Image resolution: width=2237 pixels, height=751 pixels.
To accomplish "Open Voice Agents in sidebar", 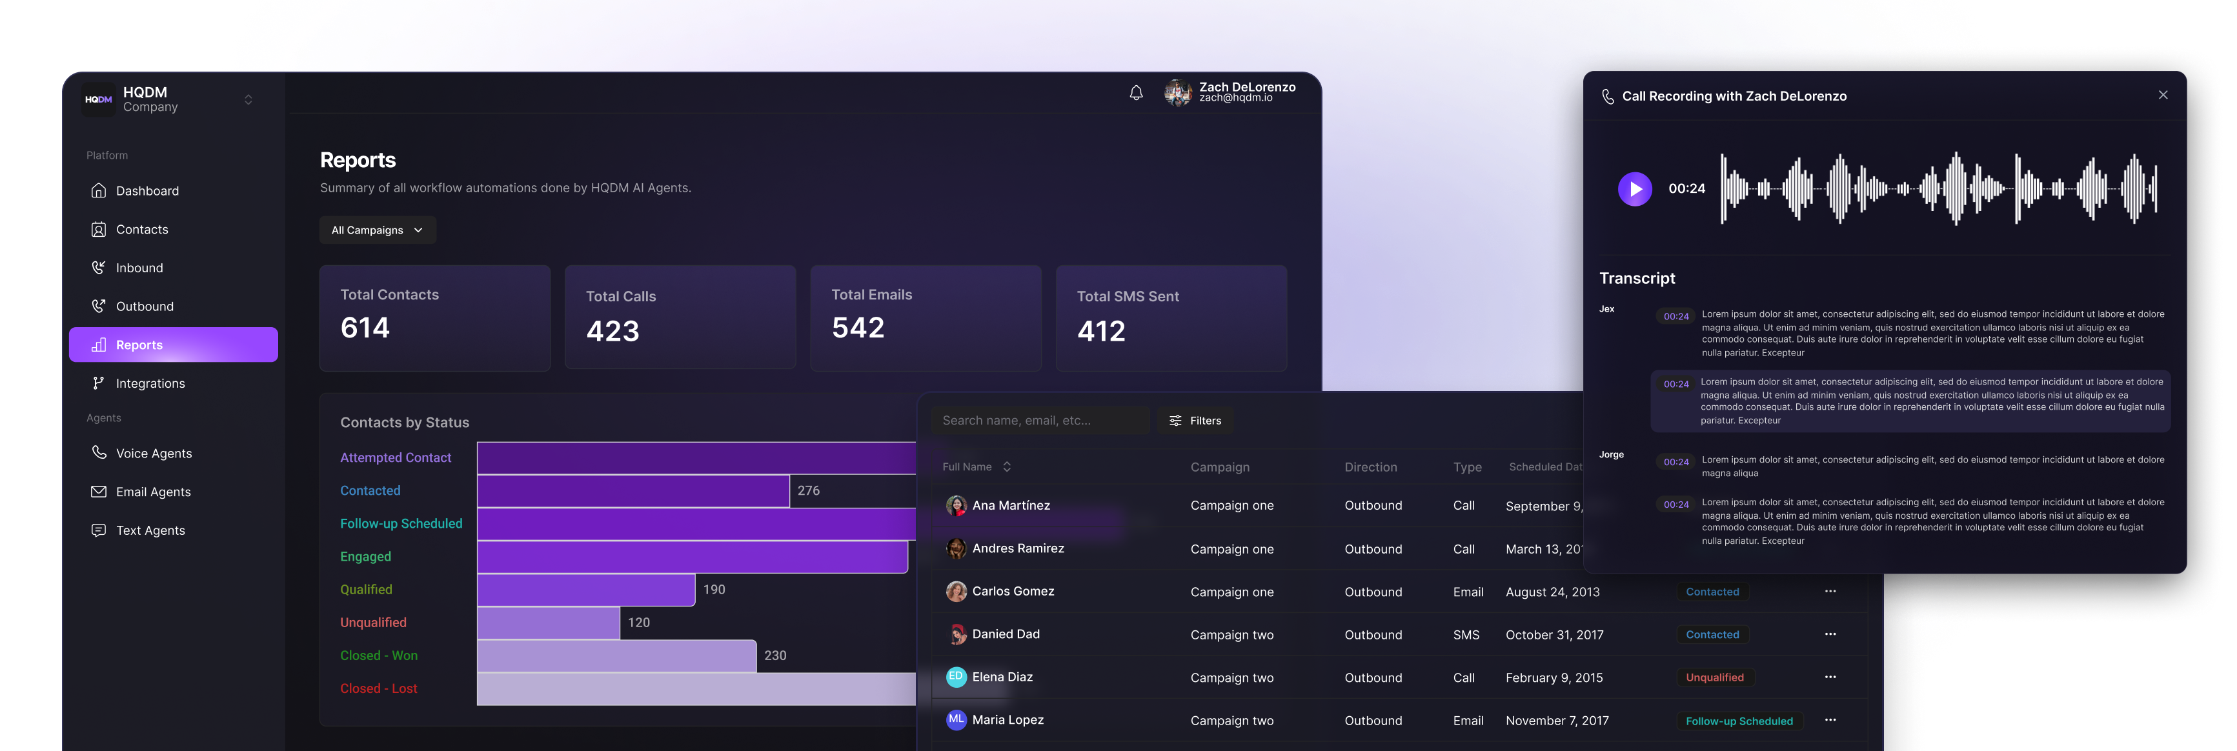I will pyautogui.click(x=153, y=453).
